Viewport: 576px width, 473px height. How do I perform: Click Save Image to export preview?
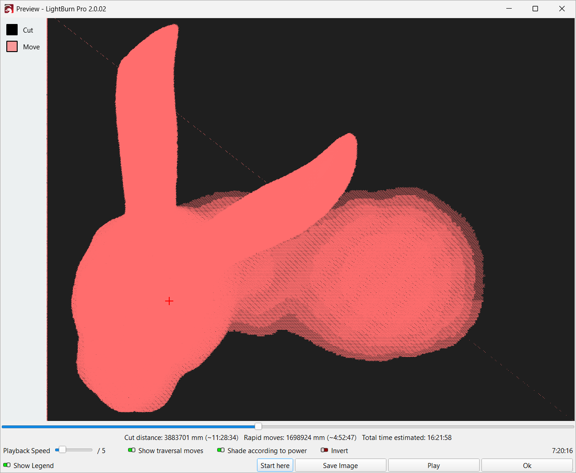(340, 465)
